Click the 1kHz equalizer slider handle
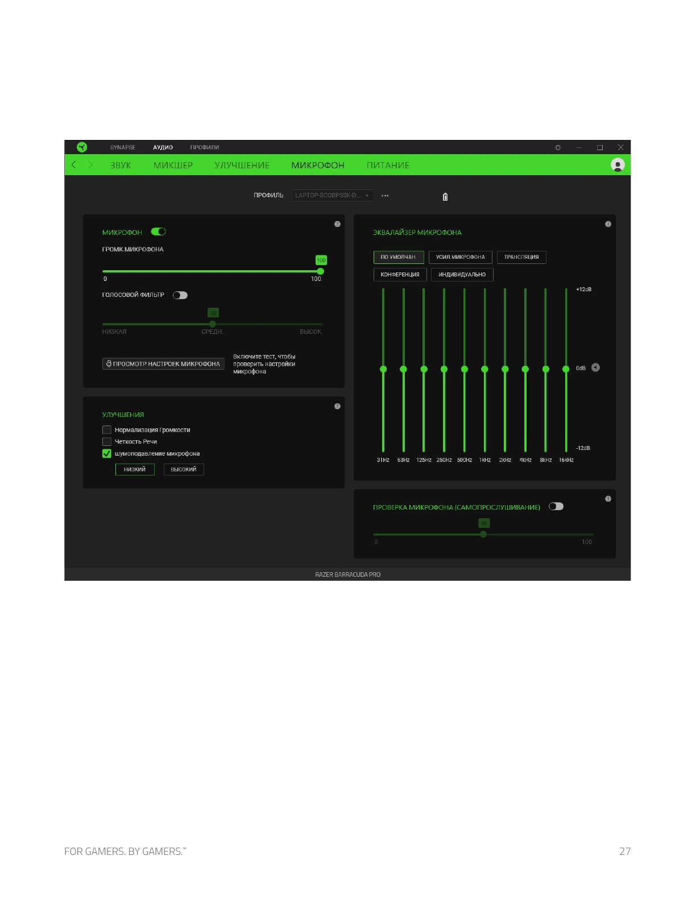Screen dimensions: 696x901 [x=484, y=369]
